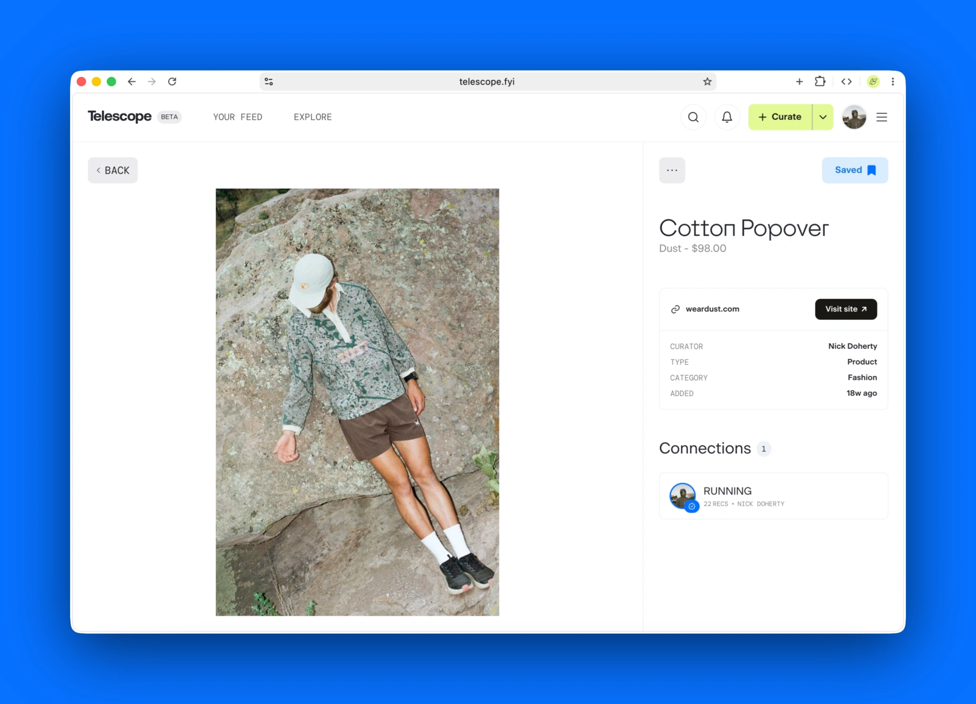Go to Your Feed tab

click(237, 117)
